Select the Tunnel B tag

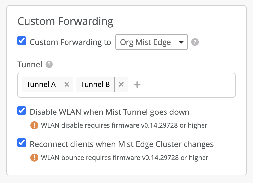[x=95, y=84]
